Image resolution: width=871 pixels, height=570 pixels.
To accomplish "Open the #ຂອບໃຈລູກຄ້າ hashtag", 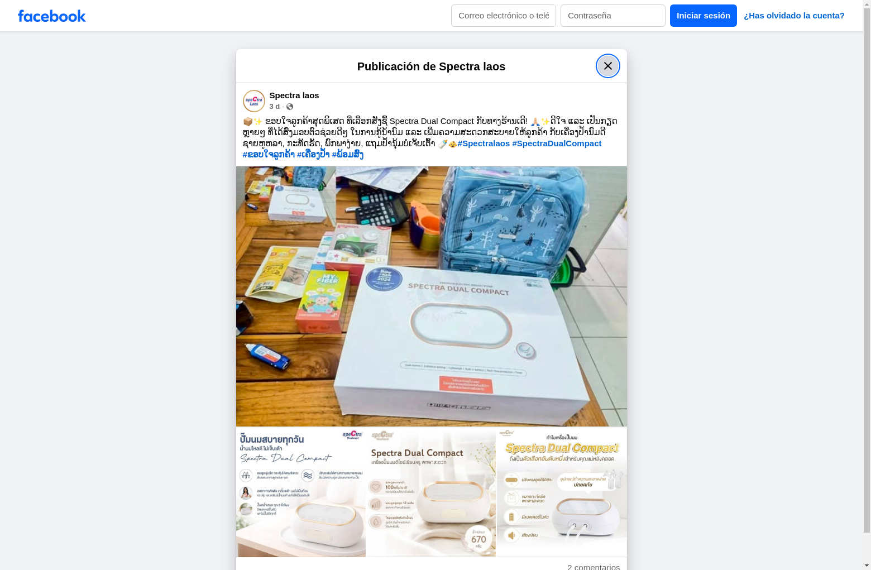I will [269, 155].
